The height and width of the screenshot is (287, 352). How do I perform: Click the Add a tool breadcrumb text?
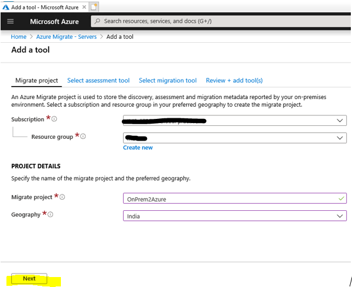point(120,36)
